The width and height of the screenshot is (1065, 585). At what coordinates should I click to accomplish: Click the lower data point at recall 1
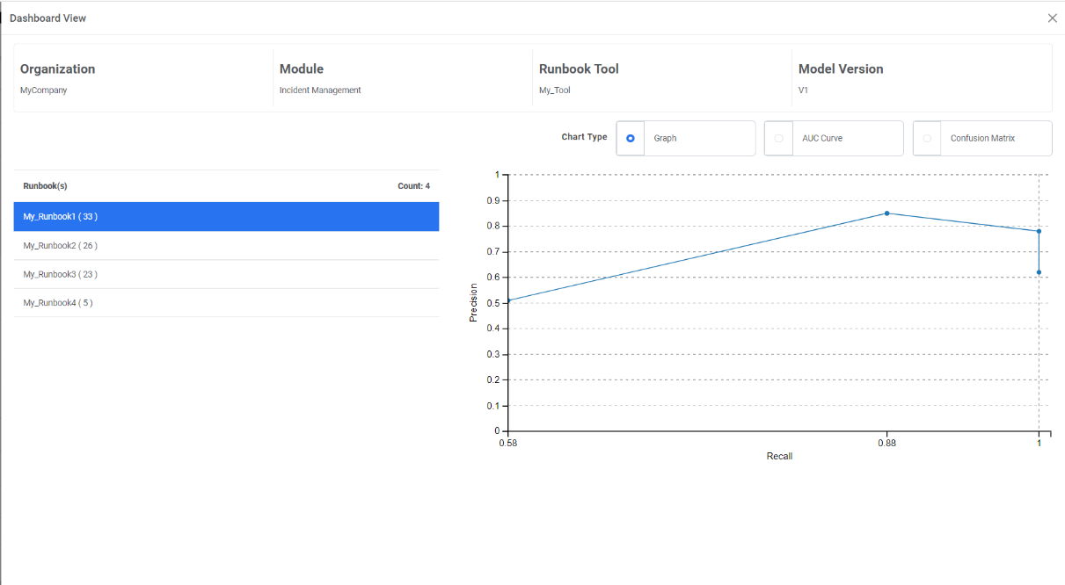(1039, 272)
